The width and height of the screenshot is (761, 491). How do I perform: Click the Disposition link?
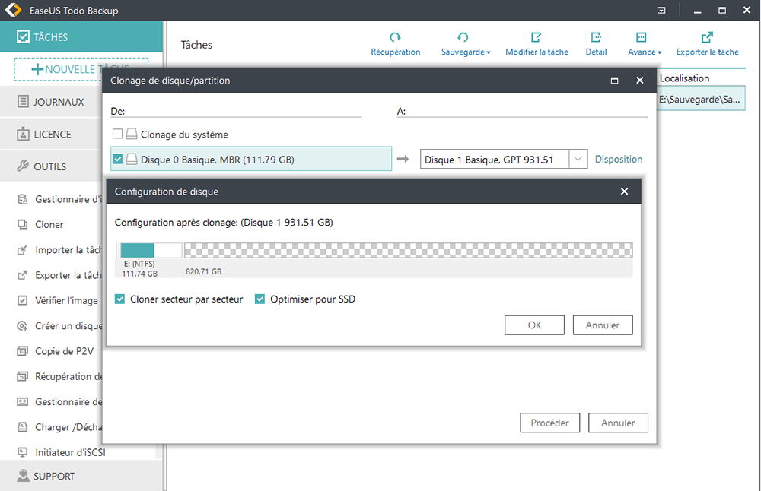click(x=618, y=159)
